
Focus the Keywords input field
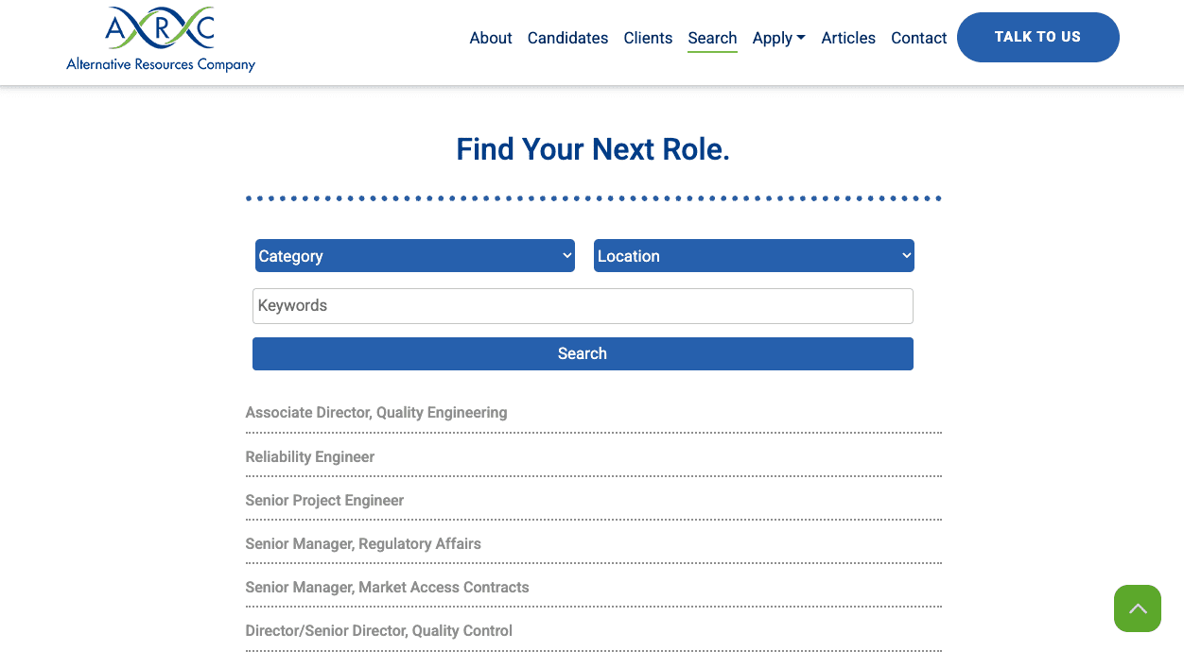(x=583, y=306)
